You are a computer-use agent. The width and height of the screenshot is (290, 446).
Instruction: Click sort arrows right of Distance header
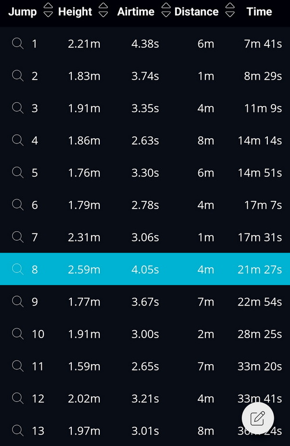[230, 10]
